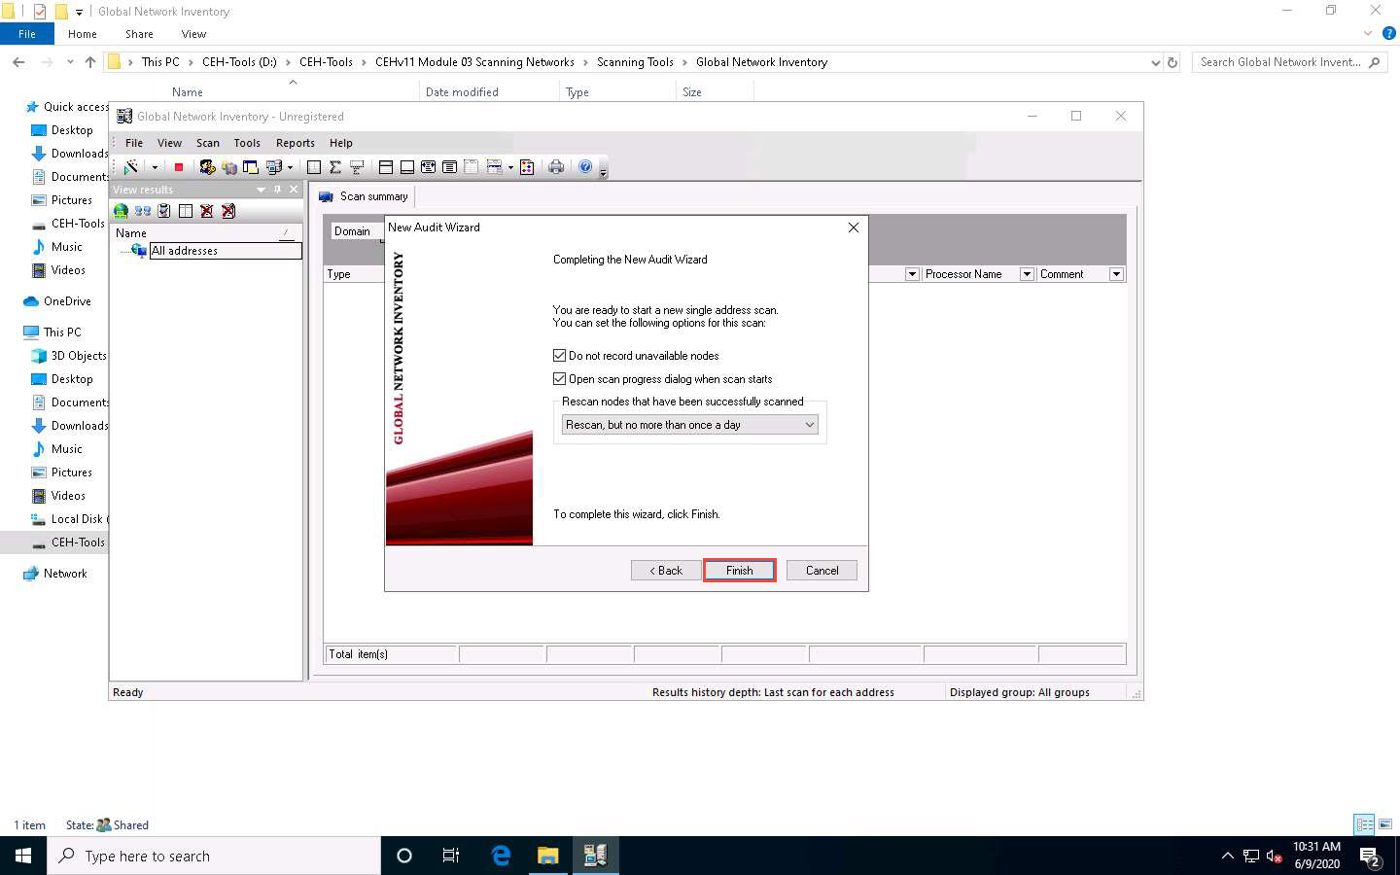Open the Share ribbon tab in File Explorer
1400x875 pixels.
click(139, 34)
